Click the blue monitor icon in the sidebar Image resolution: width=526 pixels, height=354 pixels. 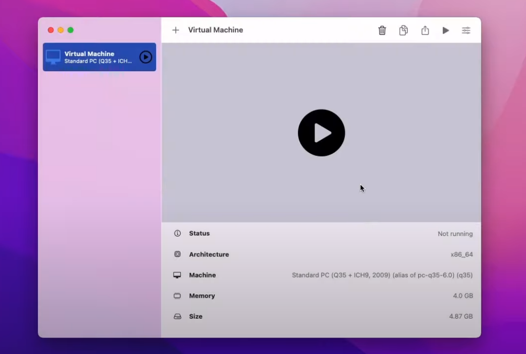(x=53, y=57)
